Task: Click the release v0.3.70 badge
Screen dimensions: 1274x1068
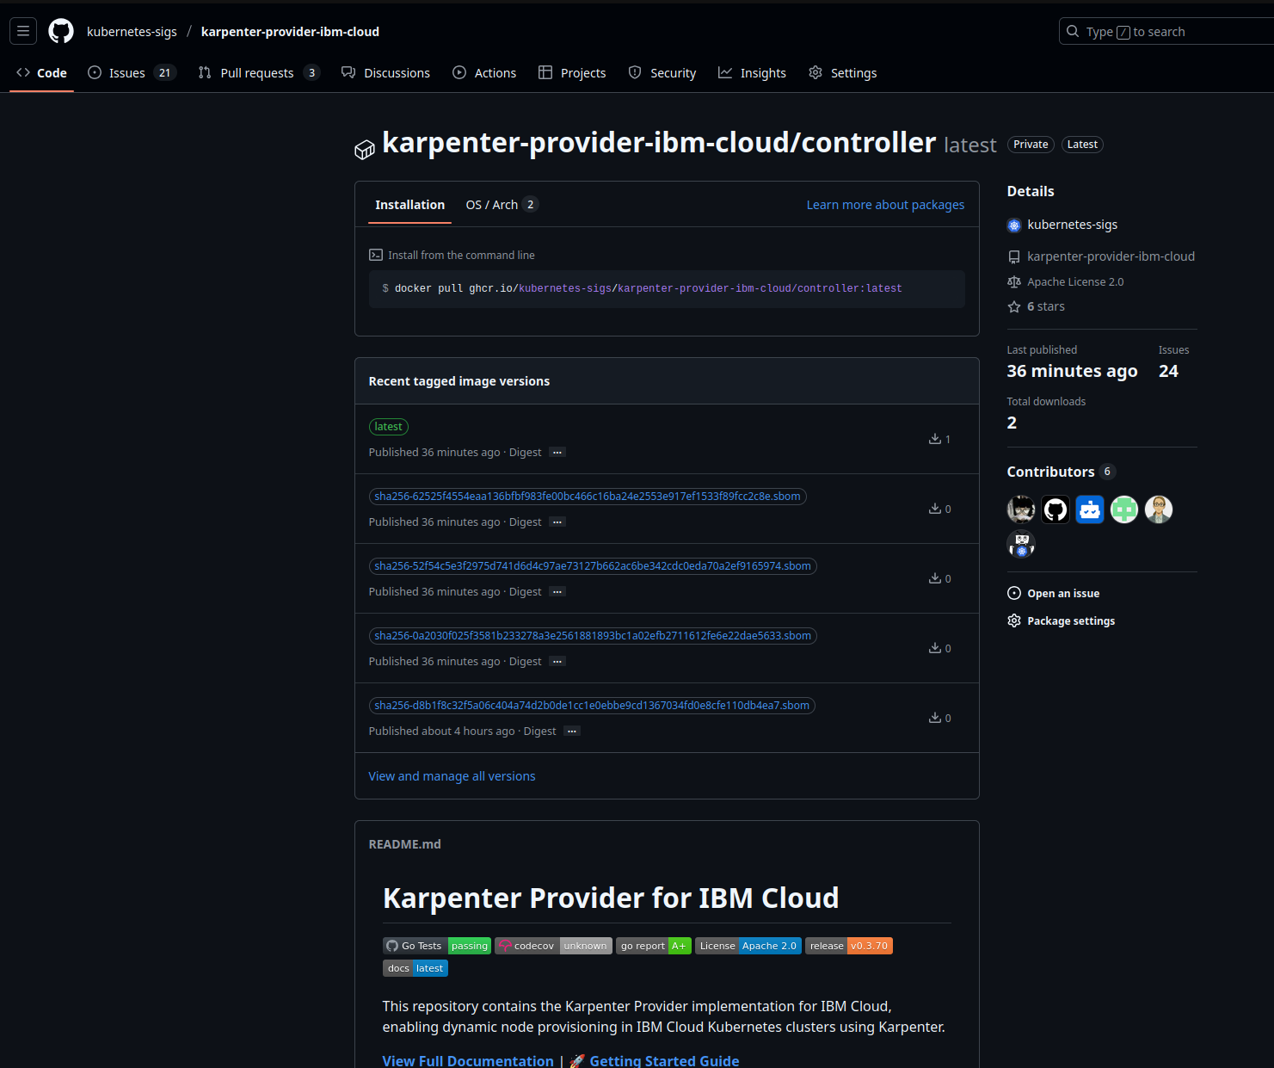Action: pos(848,946)
